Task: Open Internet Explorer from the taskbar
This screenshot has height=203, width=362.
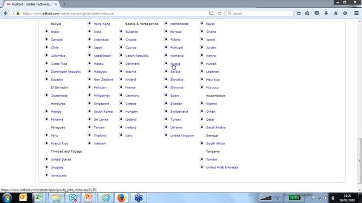Action: point(106,198)
